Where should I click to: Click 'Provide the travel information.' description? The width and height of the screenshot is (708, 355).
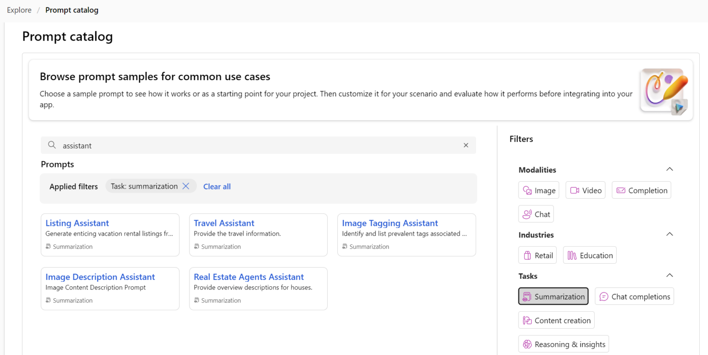pyautogui.click(x=237, y=234)
